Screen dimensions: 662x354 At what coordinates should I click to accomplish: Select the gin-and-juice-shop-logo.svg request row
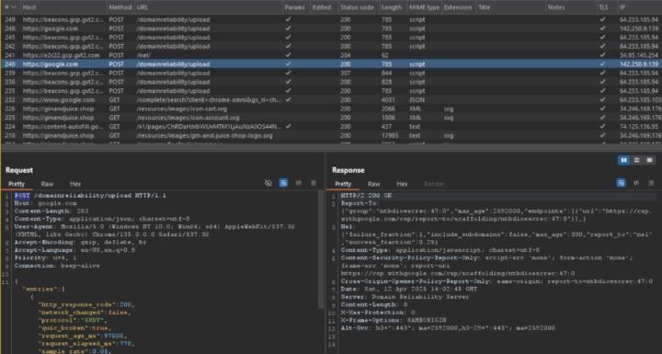(331, 135)
